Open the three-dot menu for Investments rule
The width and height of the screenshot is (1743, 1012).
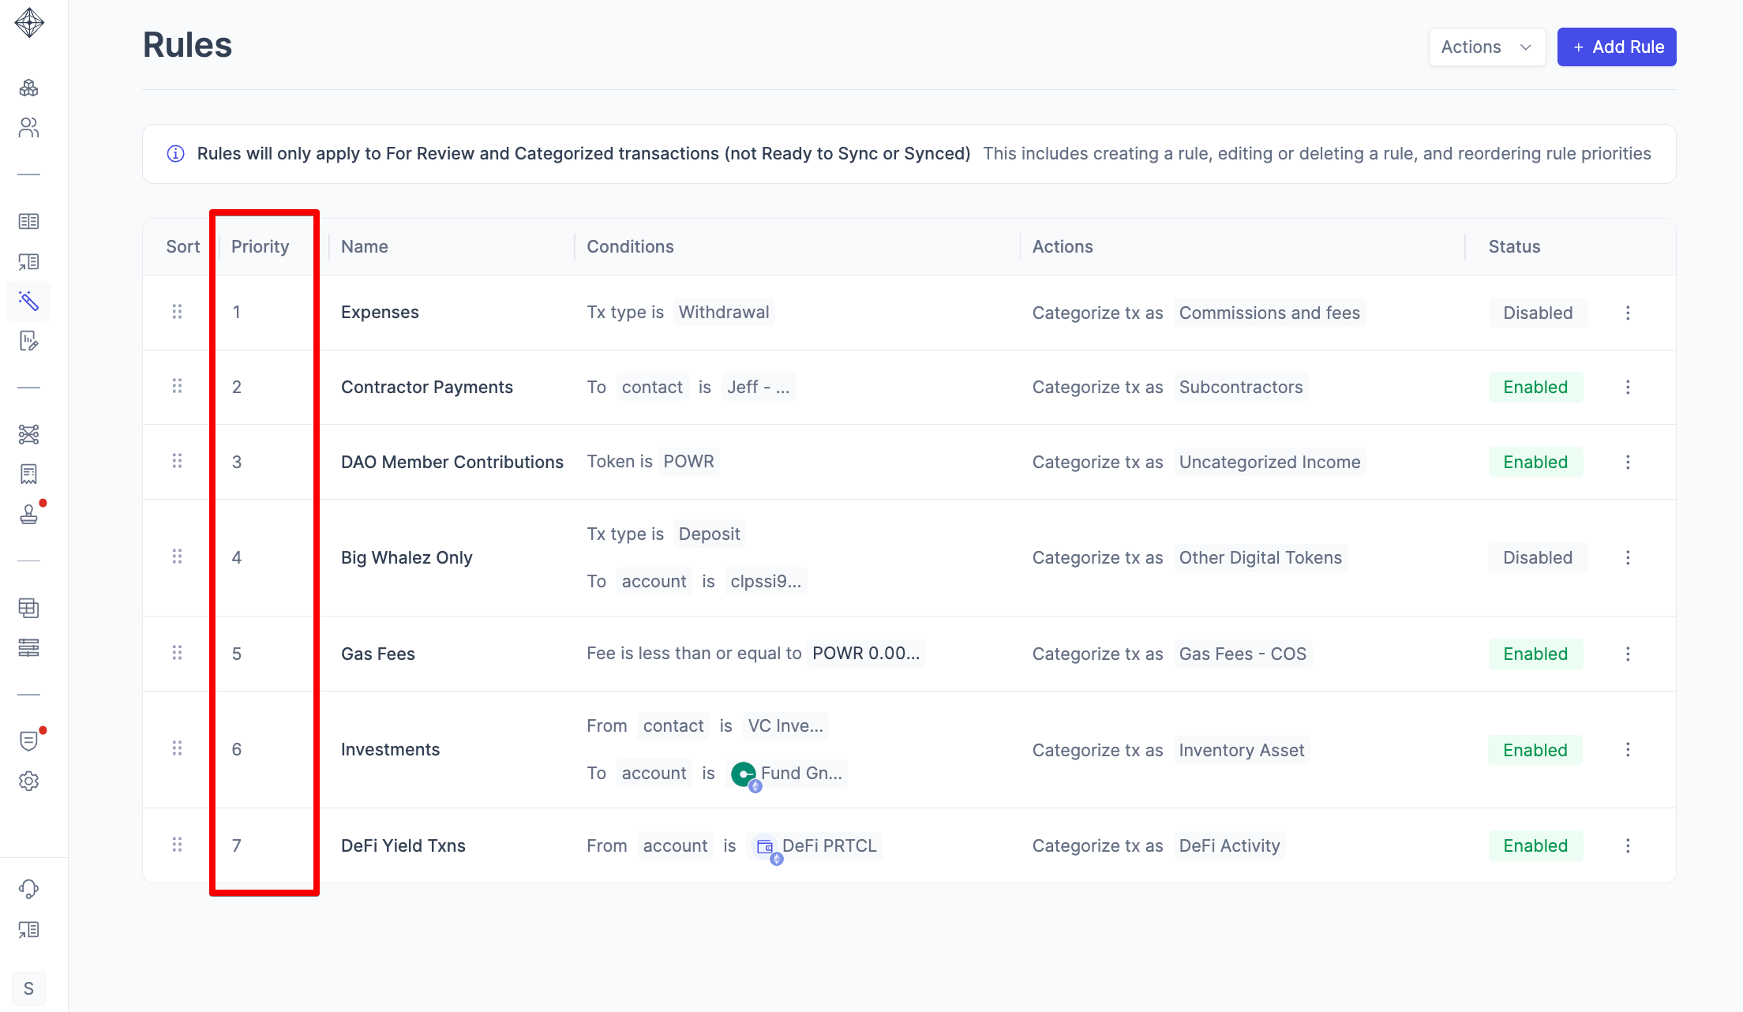1628,749
